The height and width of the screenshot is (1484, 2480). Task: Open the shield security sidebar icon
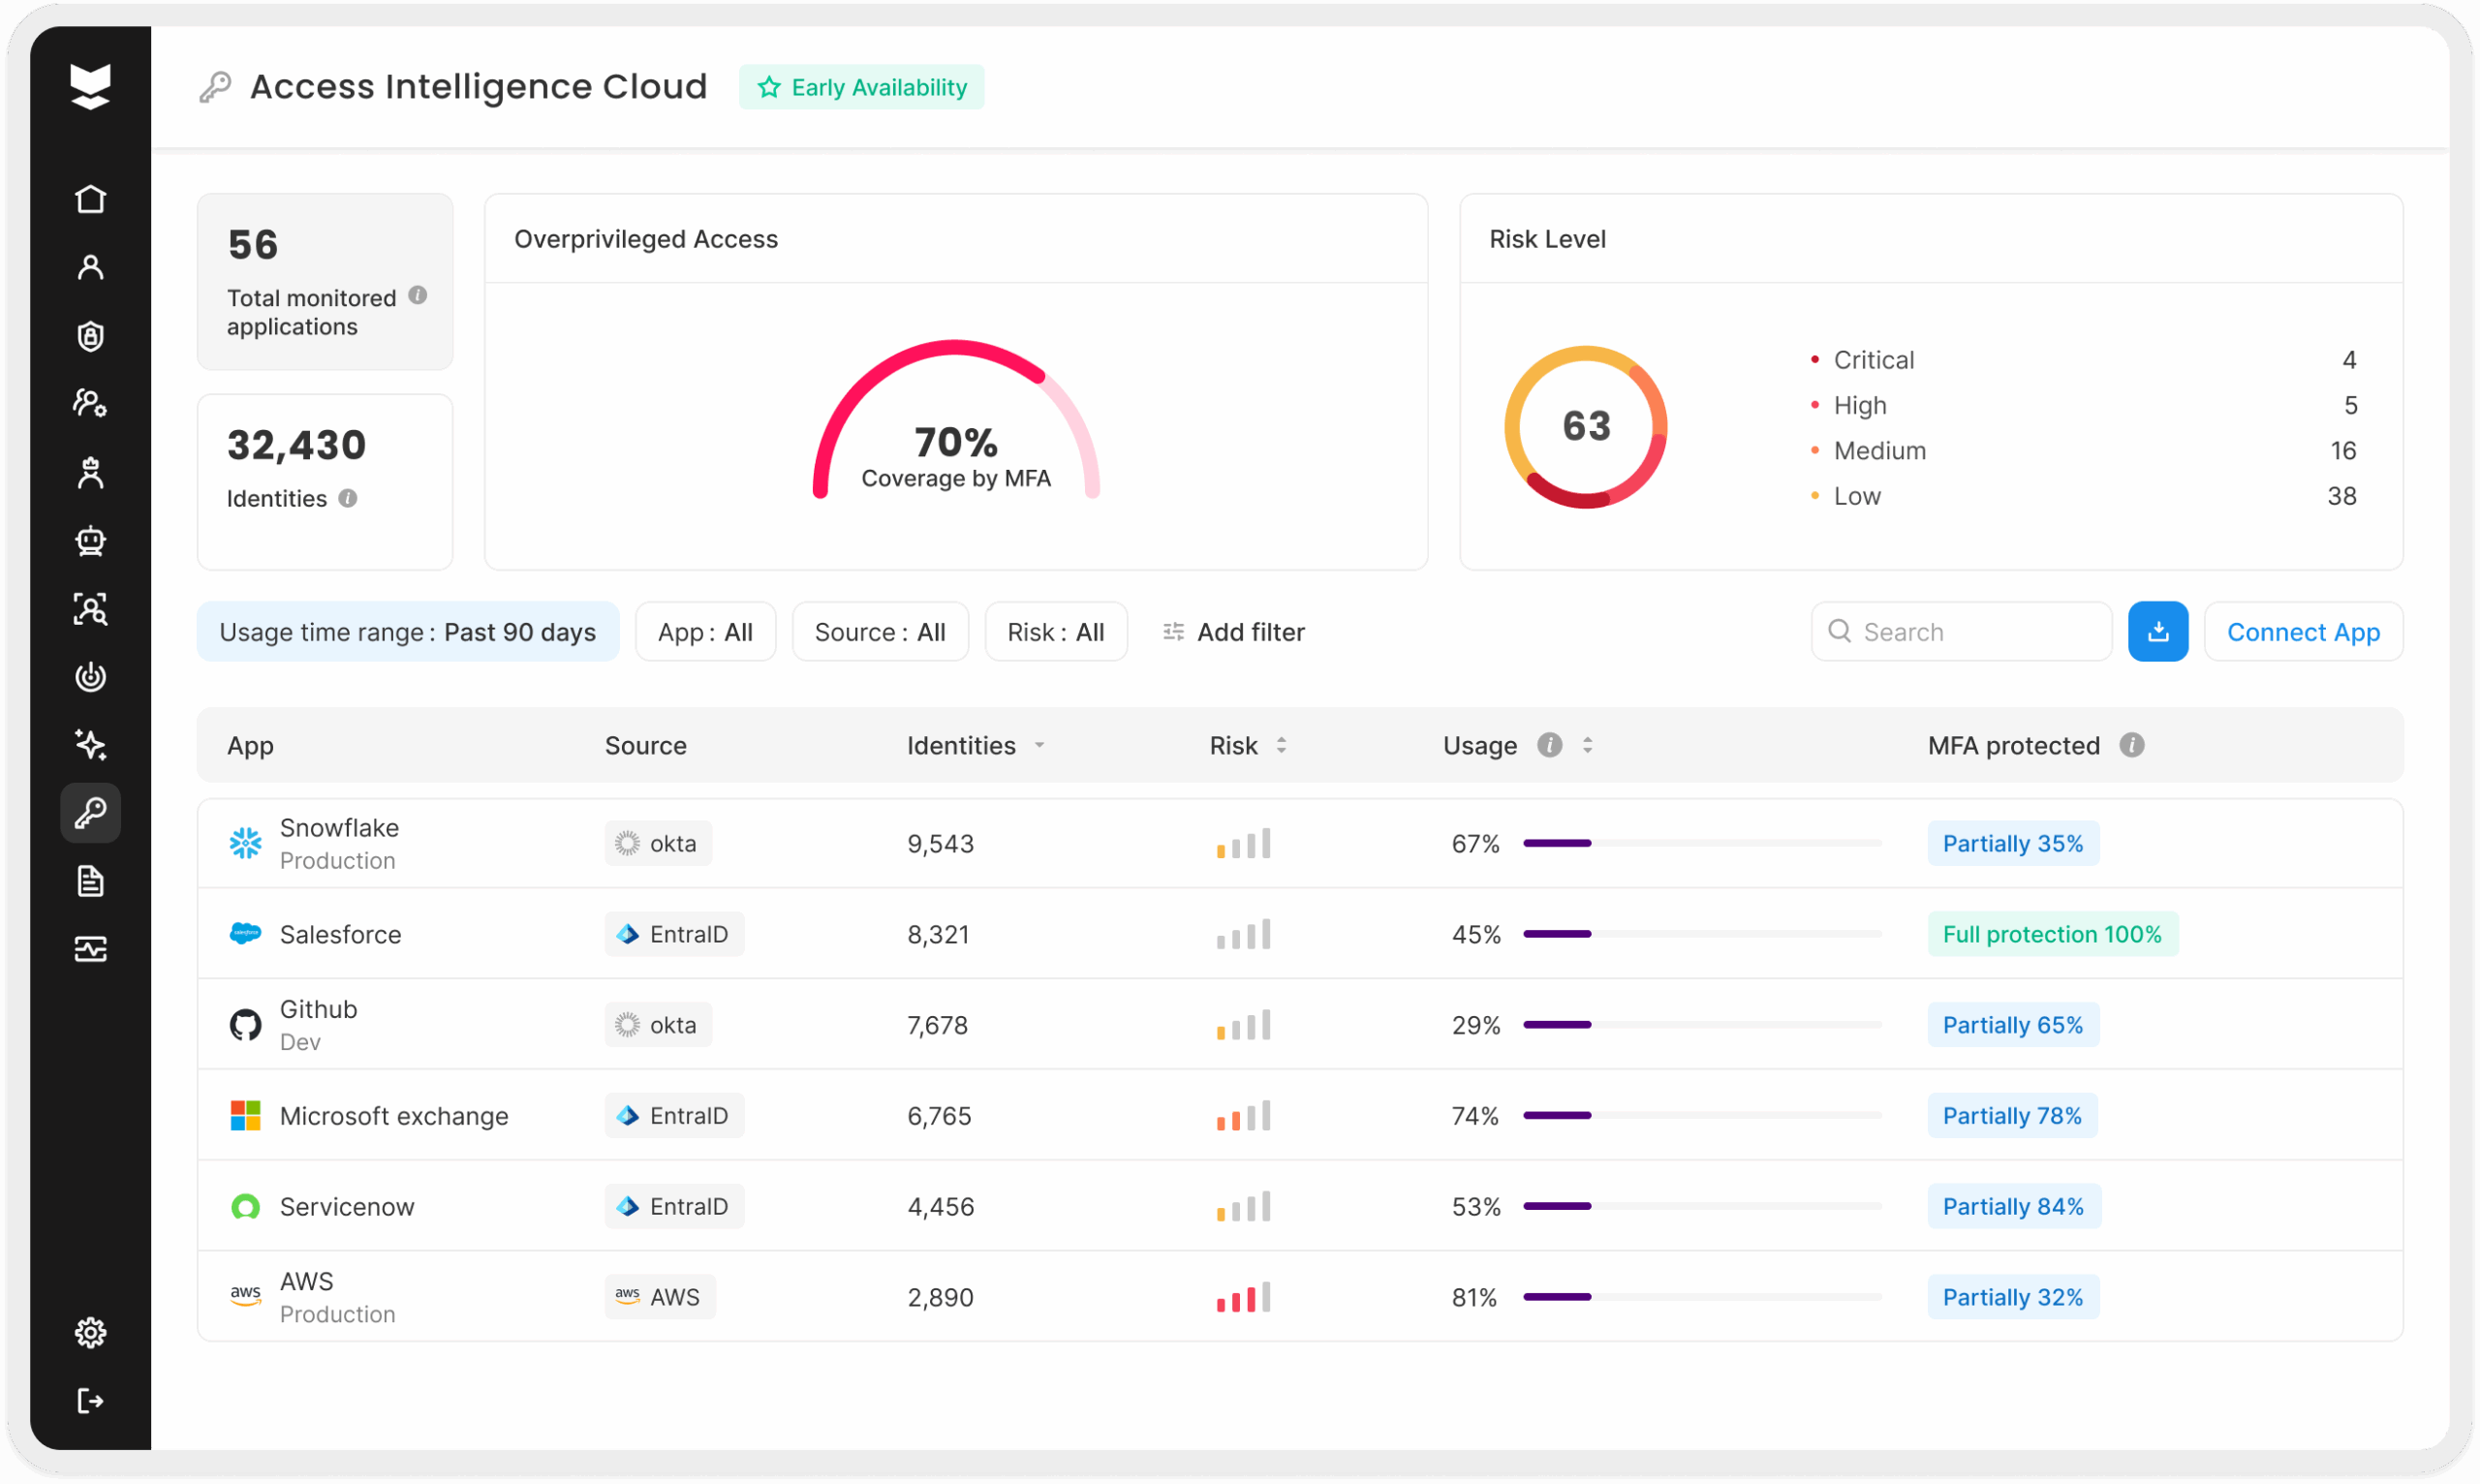pos(90,336)
